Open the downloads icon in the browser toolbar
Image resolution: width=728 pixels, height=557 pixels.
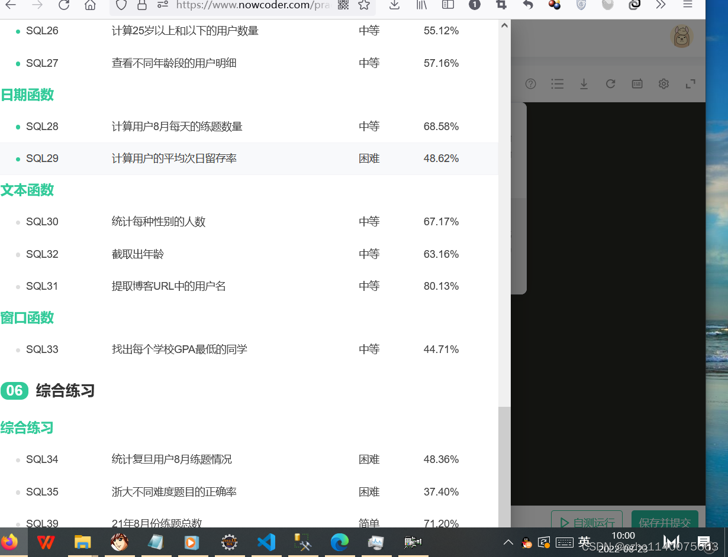[x=394, y=7]
